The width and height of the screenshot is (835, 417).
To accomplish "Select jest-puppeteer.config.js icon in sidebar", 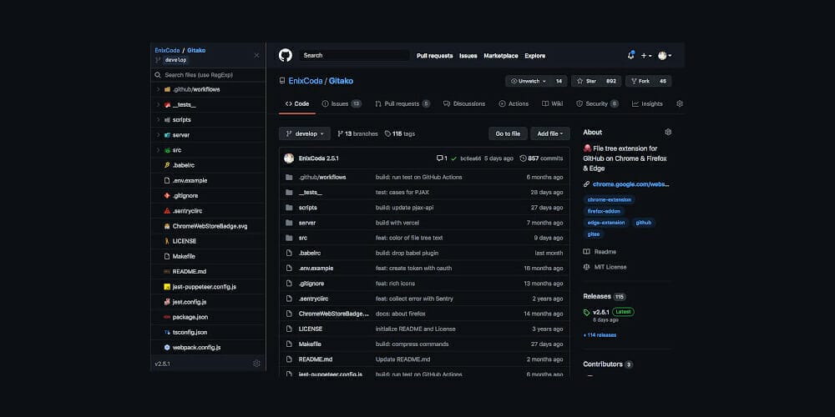I will point(167,287).
